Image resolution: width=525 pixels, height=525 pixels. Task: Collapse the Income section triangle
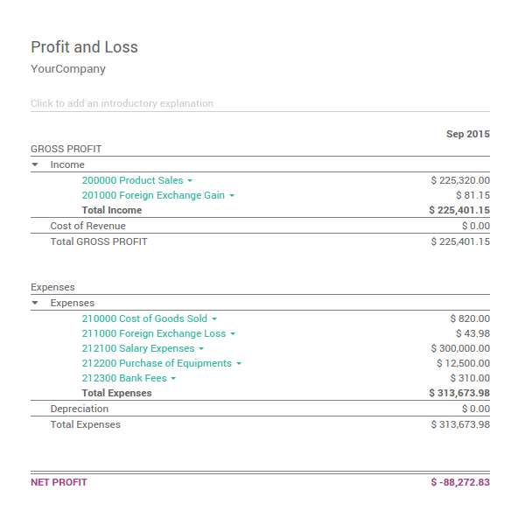35,164
